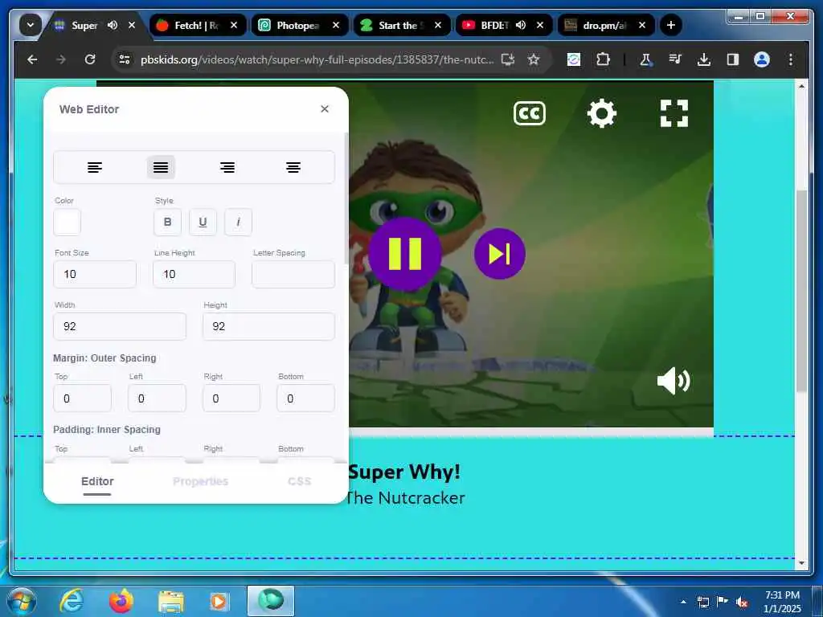Launch Internet Explorer from taskbar
The width and height of the screenshot is (823, 617).
tap(72, 601)
